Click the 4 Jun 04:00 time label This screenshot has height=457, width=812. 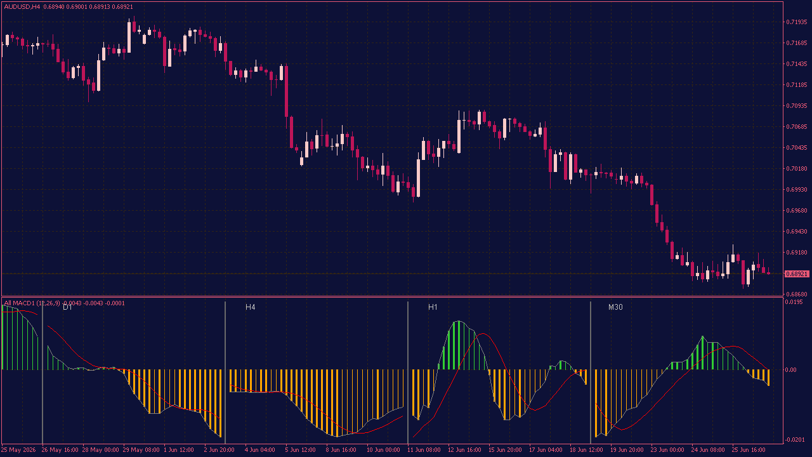click(261, 450)
